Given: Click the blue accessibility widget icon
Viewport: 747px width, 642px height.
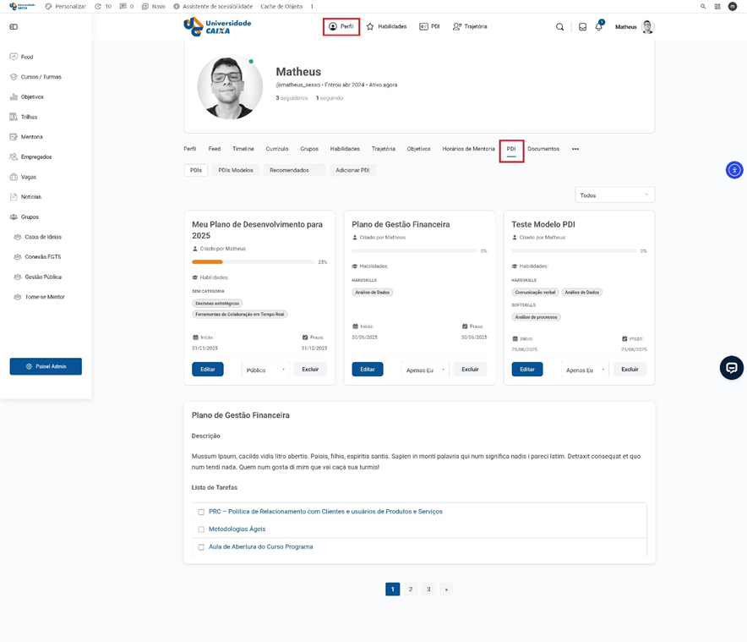Looking at the screenshot, I should point(734,170).
